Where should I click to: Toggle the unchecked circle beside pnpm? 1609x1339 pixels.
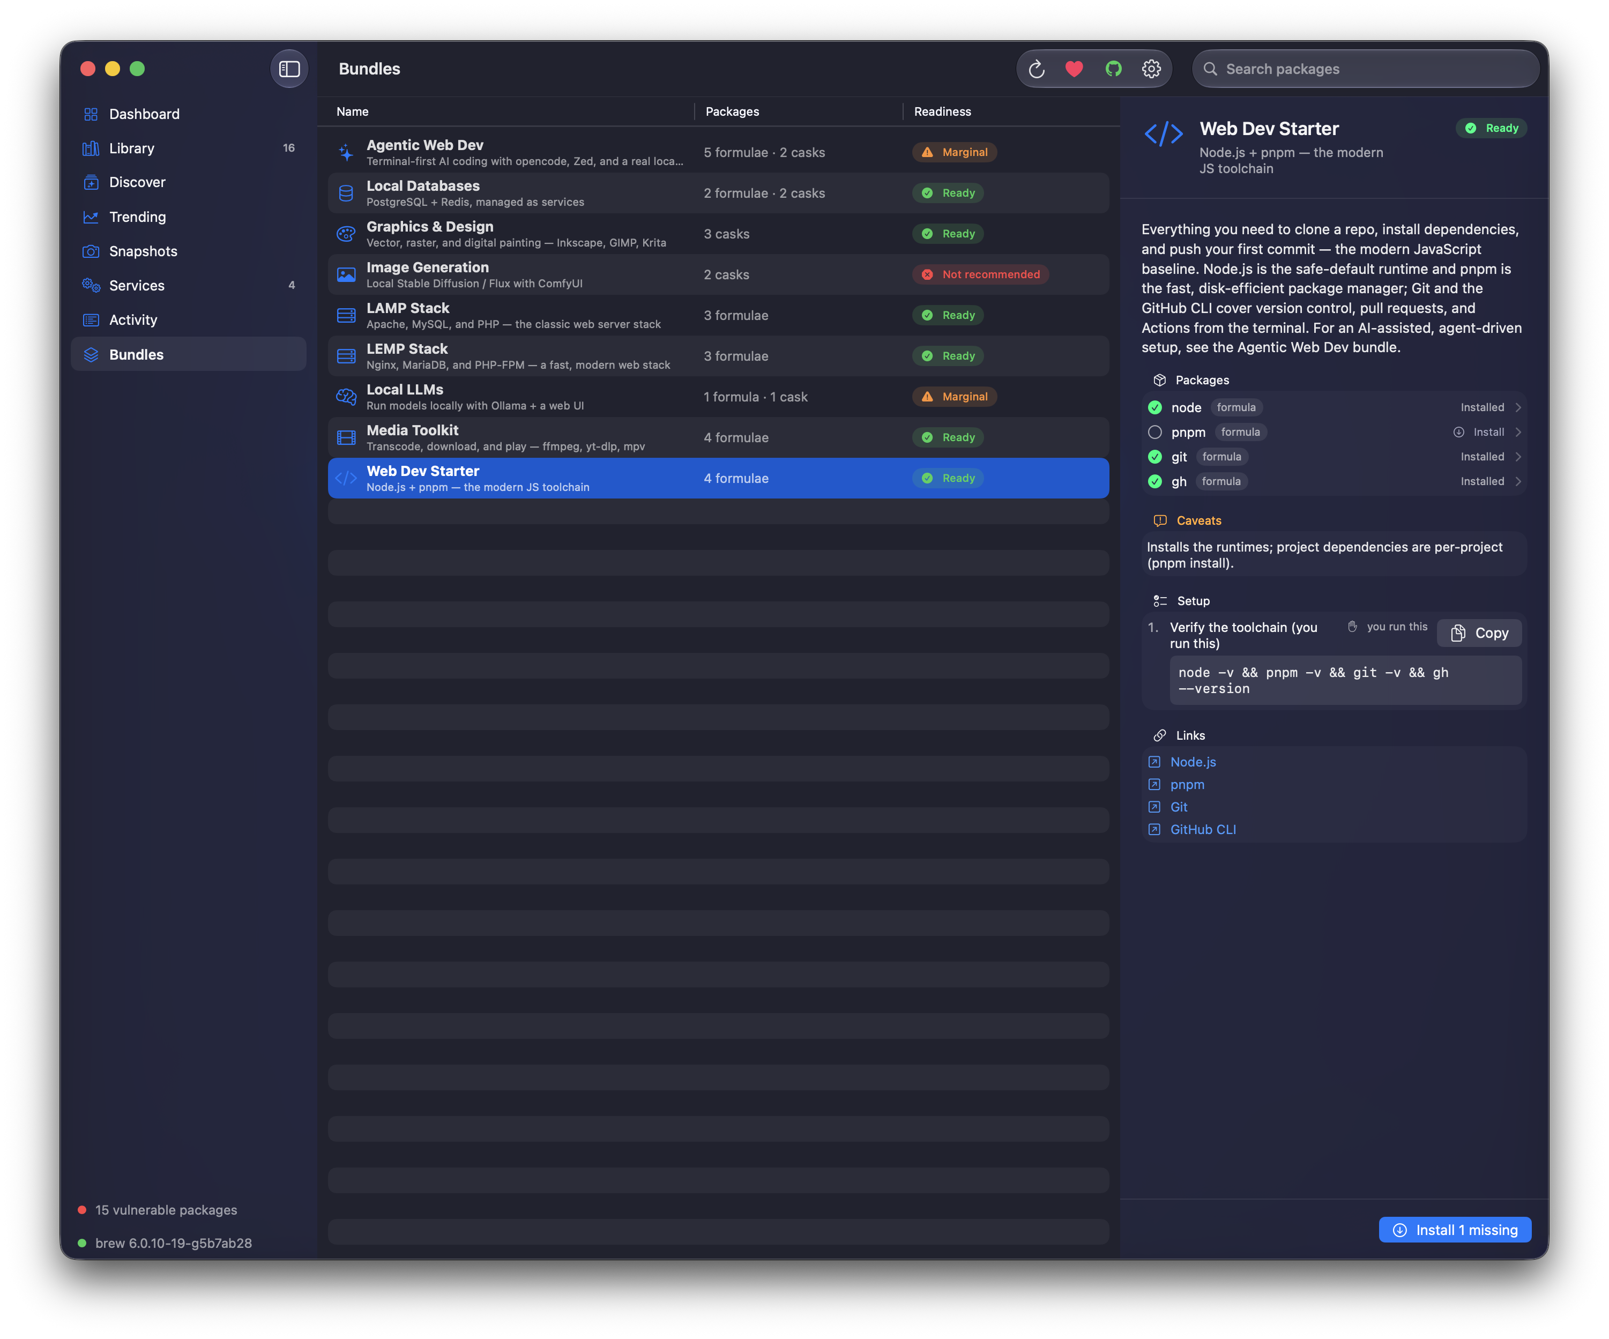pos(1154,432)
